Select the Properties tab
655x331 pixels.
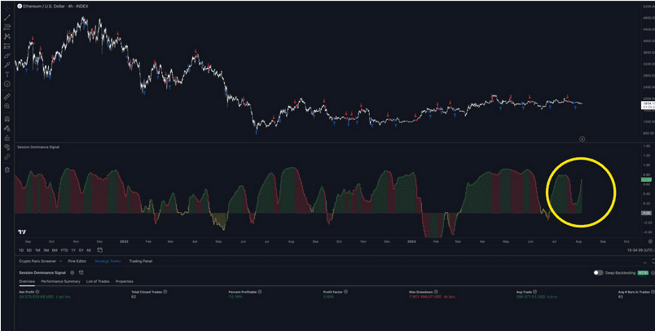click(x=125, y=281)
